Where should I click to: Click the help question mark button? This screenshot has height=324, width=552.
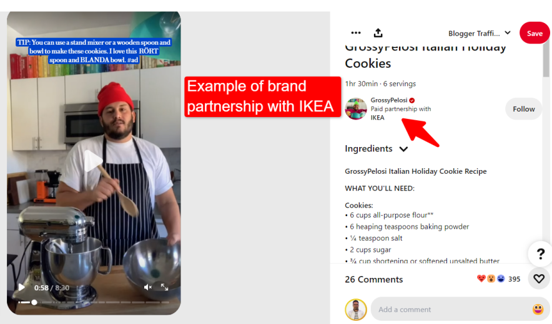click(x=540, y=254)
